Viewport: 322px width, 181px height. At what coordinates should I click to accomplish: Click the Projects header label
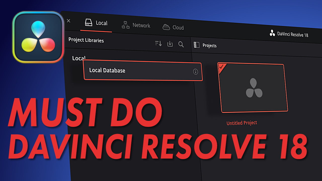click(210, 46)
